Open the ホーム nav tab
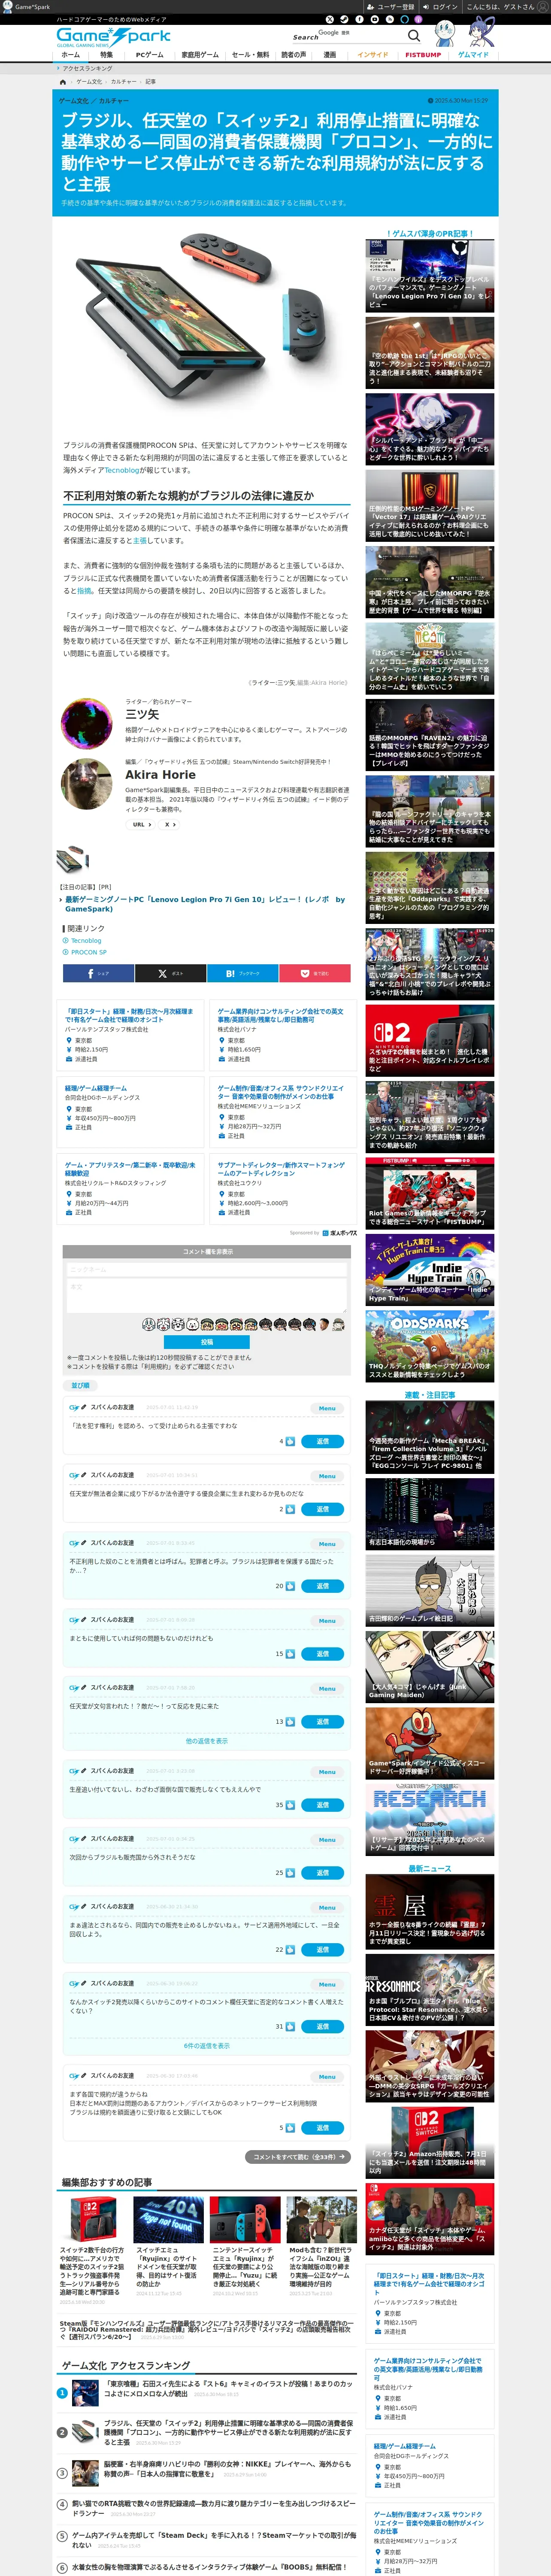 coord(71,55)
